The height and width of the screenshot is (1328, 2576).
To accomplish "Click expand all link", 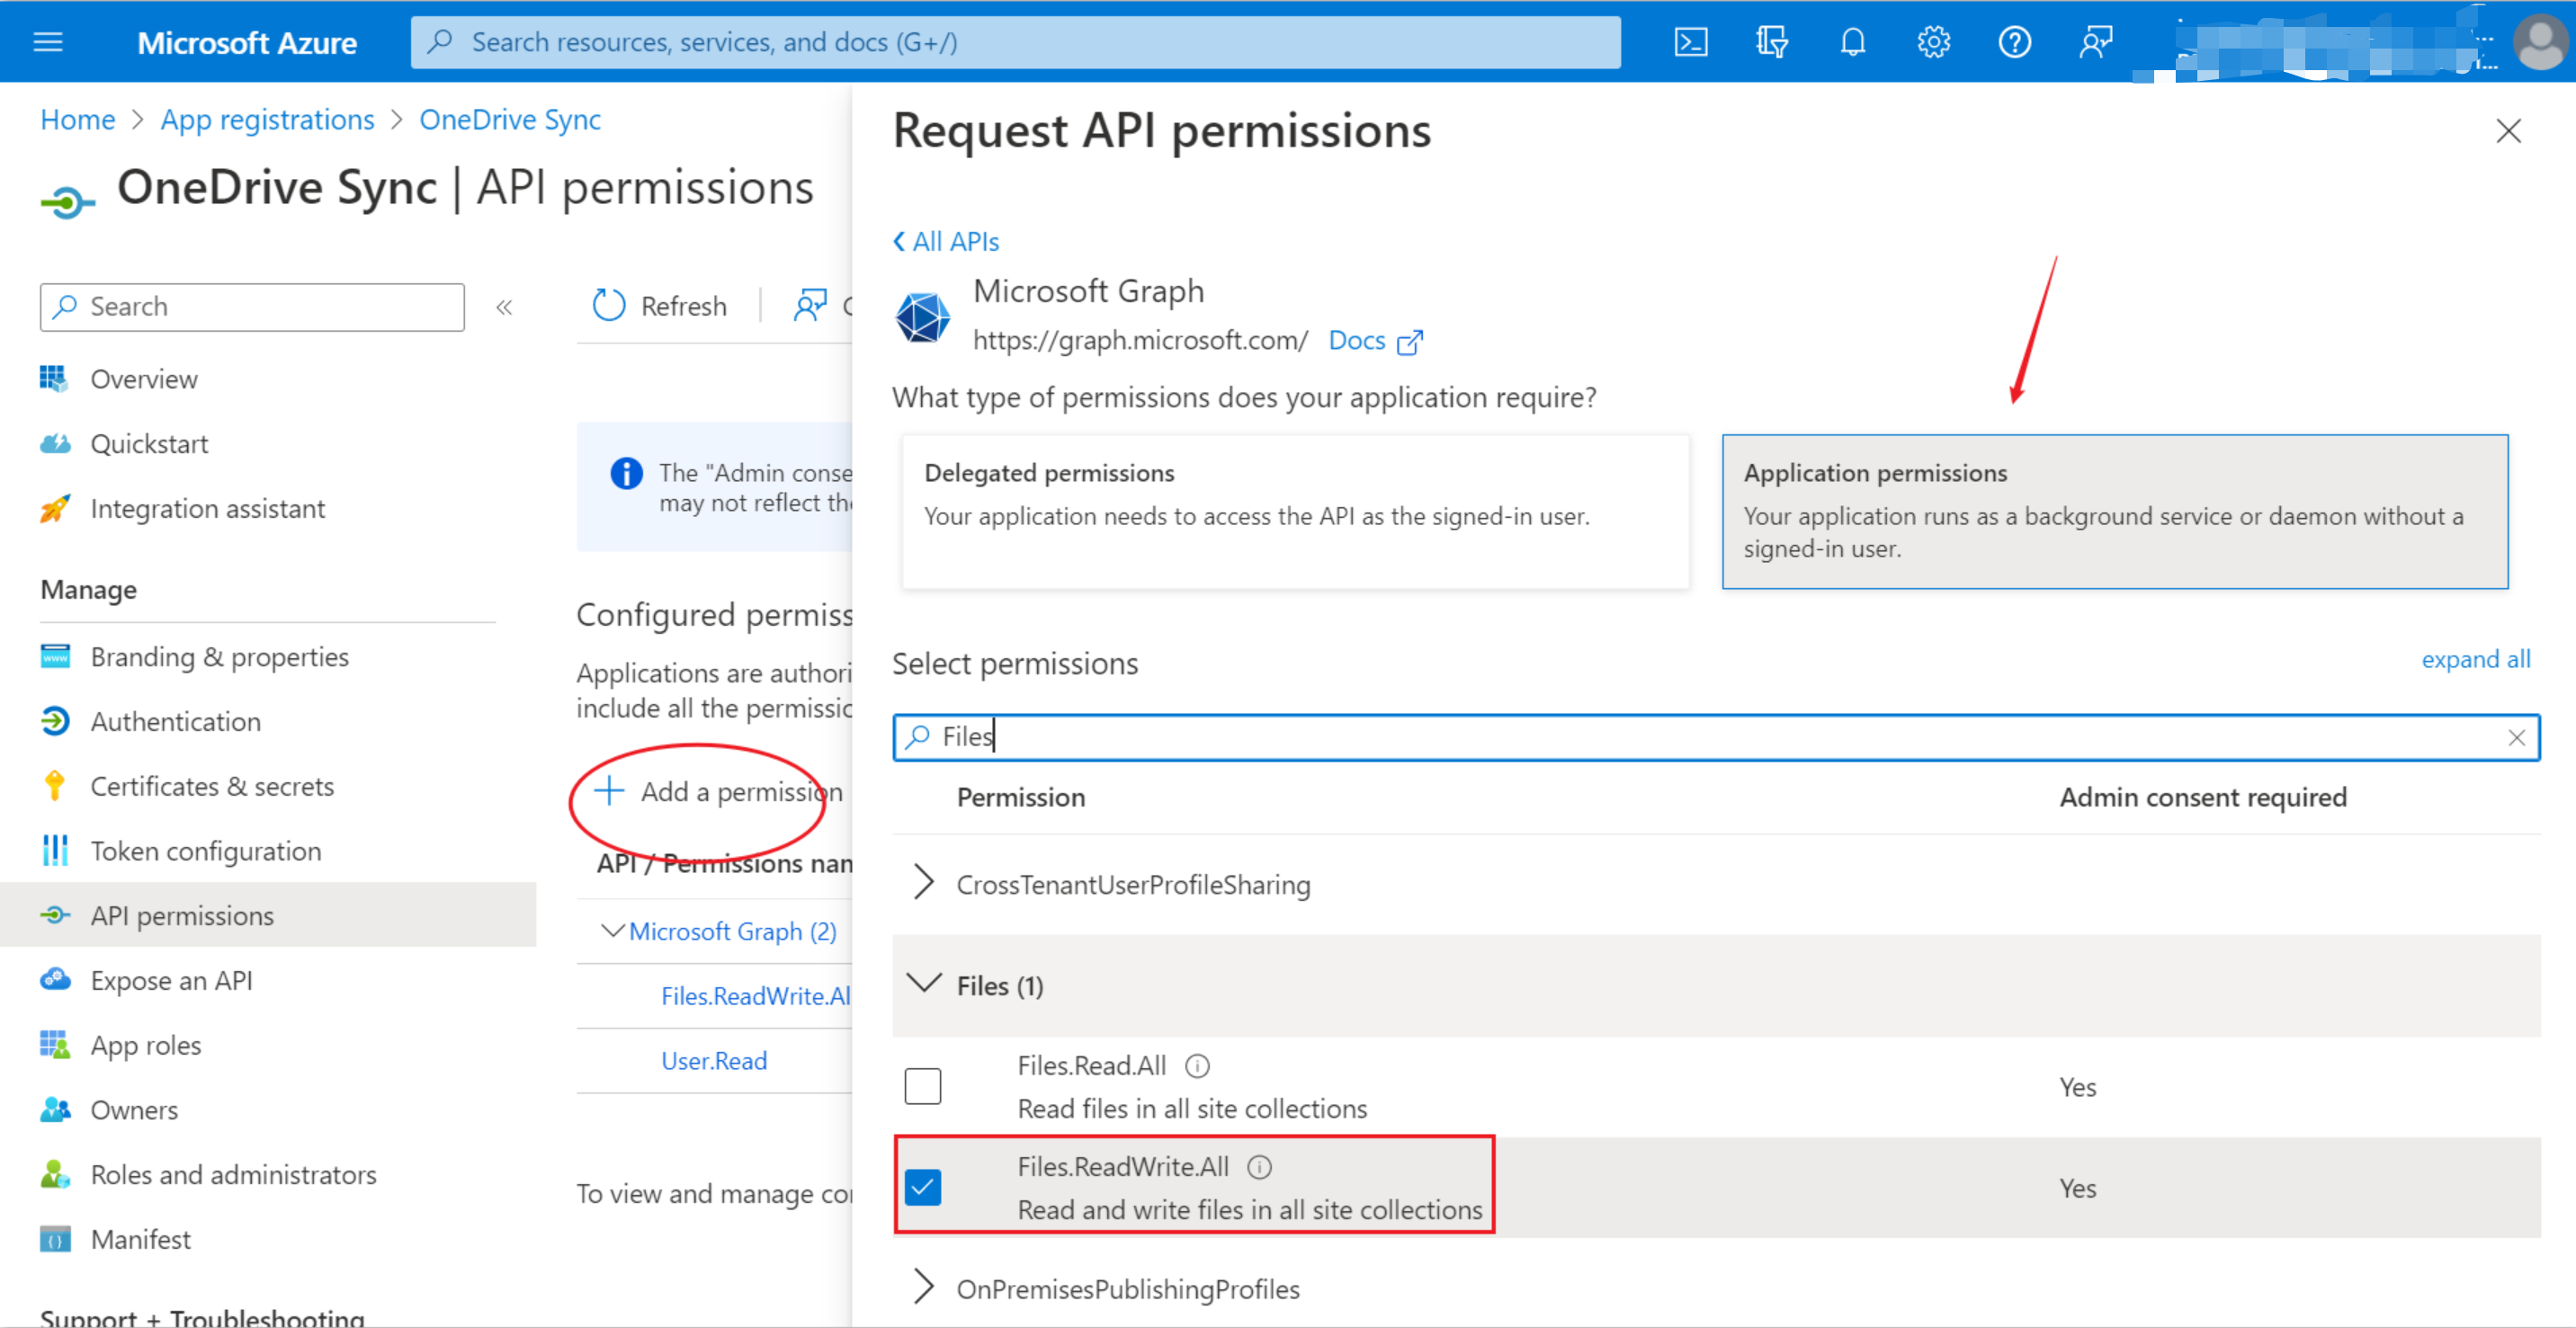I will click(2475, 660).
